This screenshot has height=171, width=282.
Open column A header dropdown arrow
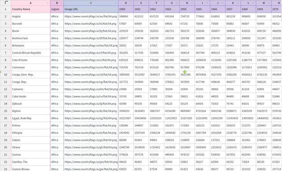(x=48, y=3)
